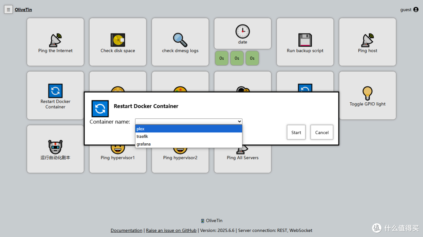The image size is (423, 237).
Task: Click the Ping the Internet satellite icon
Action: (x=55, y=40)
